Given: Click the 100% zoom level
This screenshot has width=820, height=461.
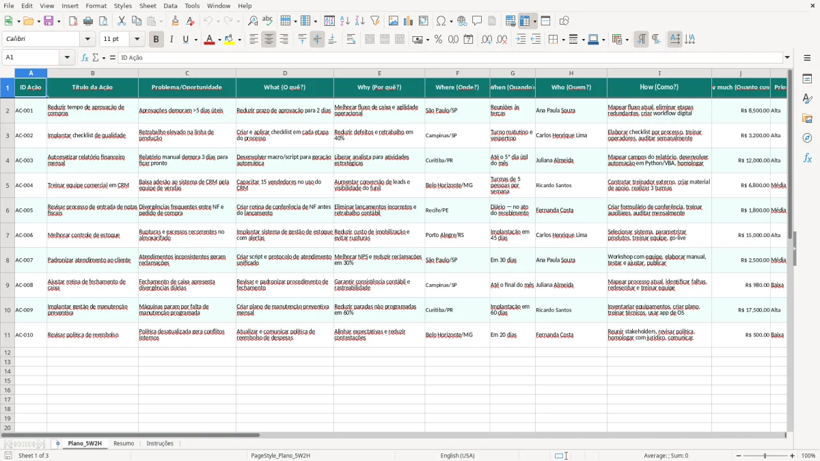Looking at the screenshot, I should [x=808, y=456].
